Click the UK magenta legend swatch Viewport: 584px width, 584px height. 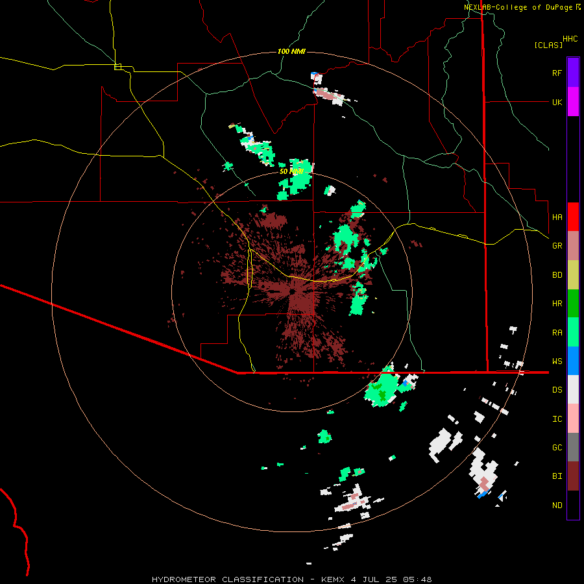click(573, 101)
